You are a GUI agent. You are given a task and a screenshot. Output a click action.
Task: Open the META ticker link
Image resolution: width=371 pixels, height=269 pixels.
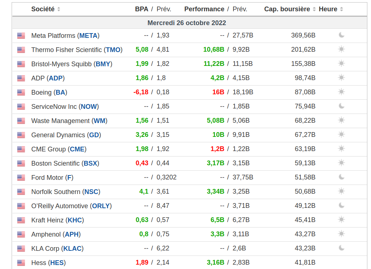88,36
